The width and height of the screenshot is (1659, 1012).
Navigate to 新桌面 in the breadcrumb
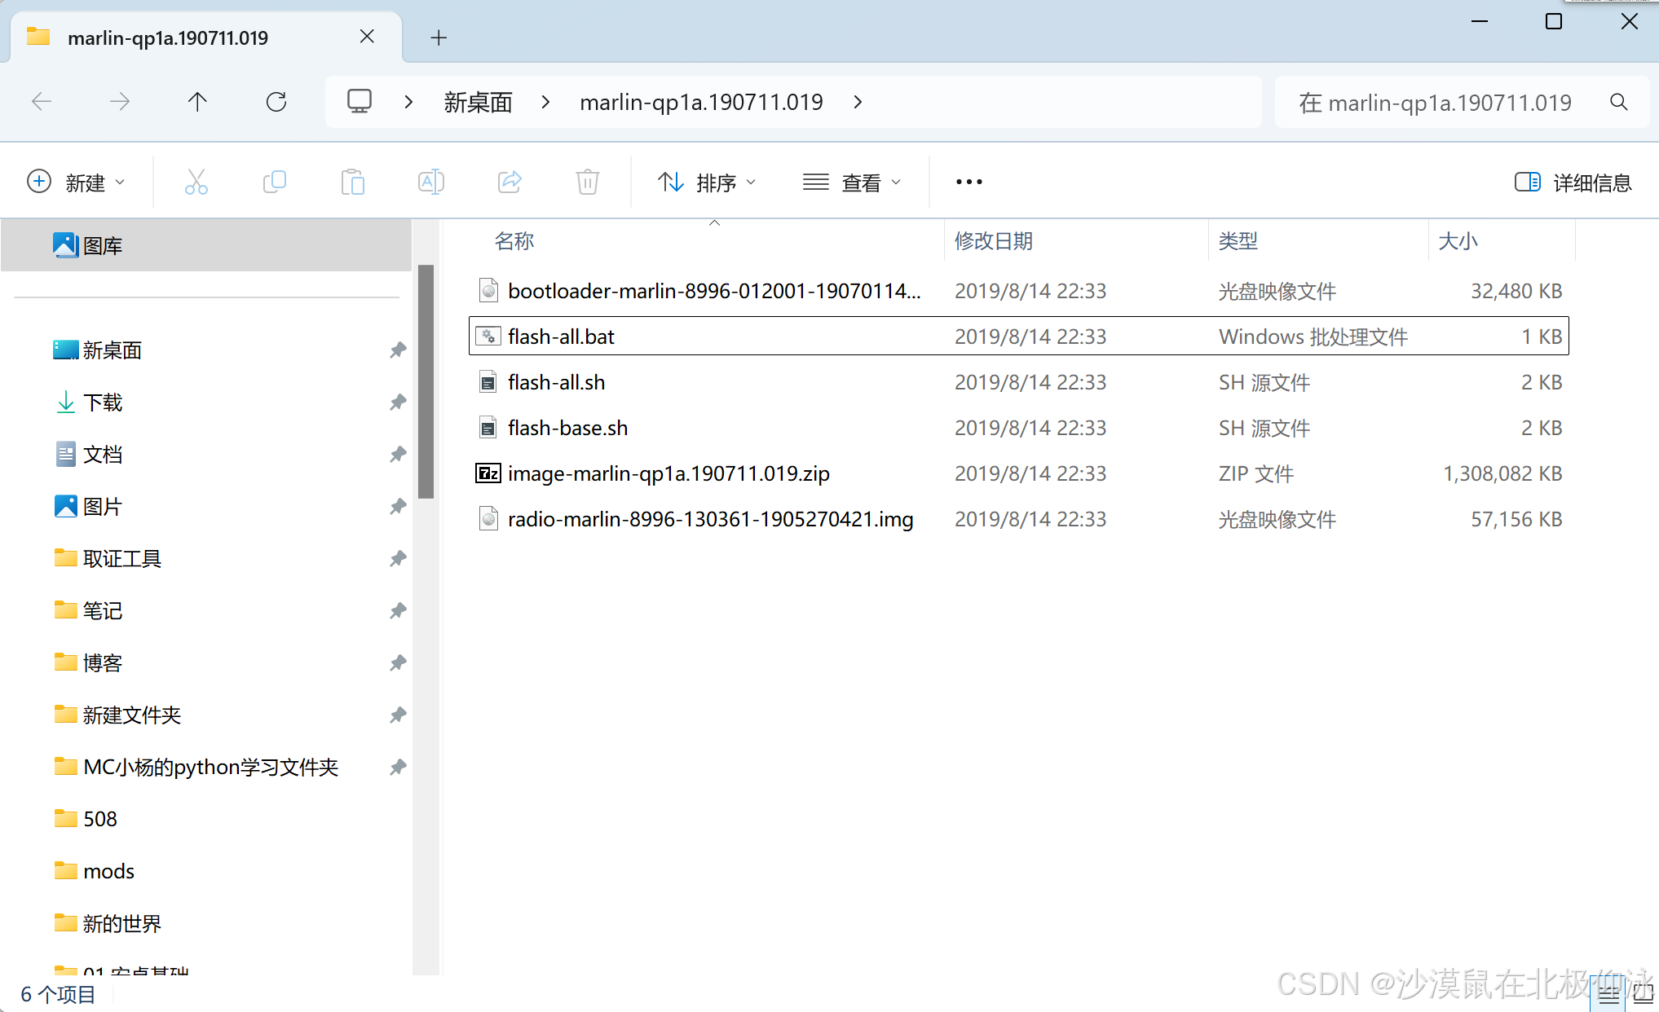pyautogui.click(x=478, y=102)
